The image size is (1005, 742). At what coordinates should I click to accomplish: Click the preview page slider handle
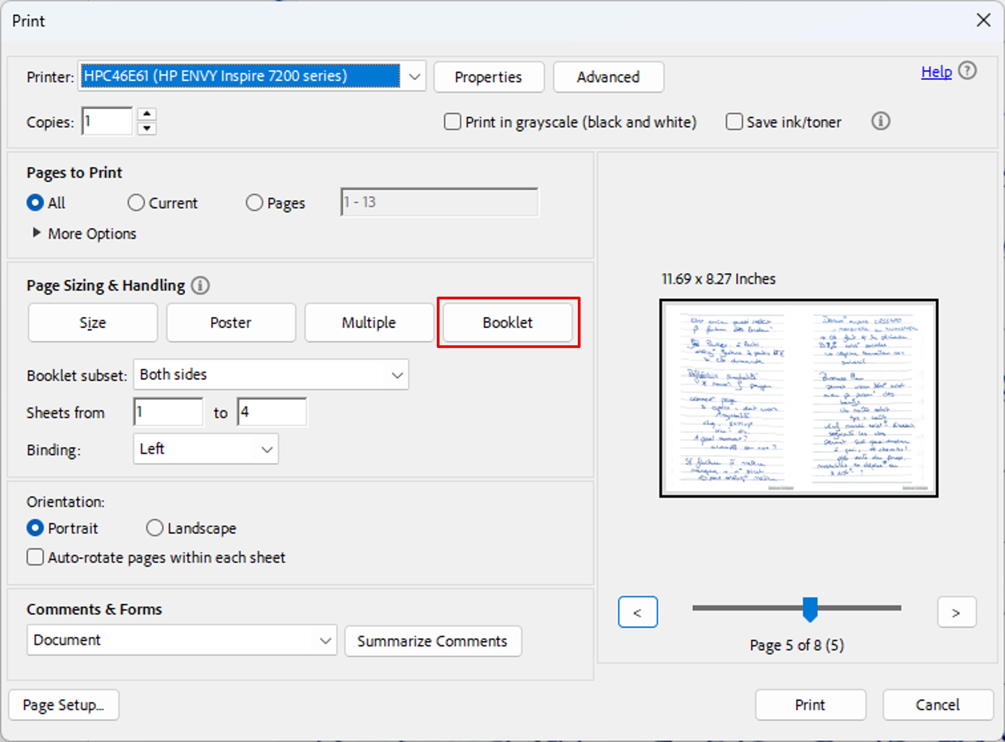click(810, 610)
